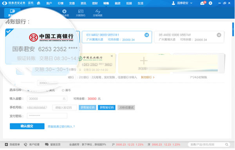Select the 中国农业银行 bank card
Screen dimensions: 235x150
pos(97,63)
